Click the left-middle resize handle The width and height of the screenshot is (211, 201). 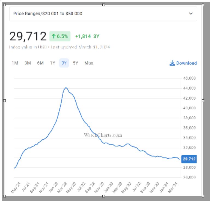tap(4, 100)
